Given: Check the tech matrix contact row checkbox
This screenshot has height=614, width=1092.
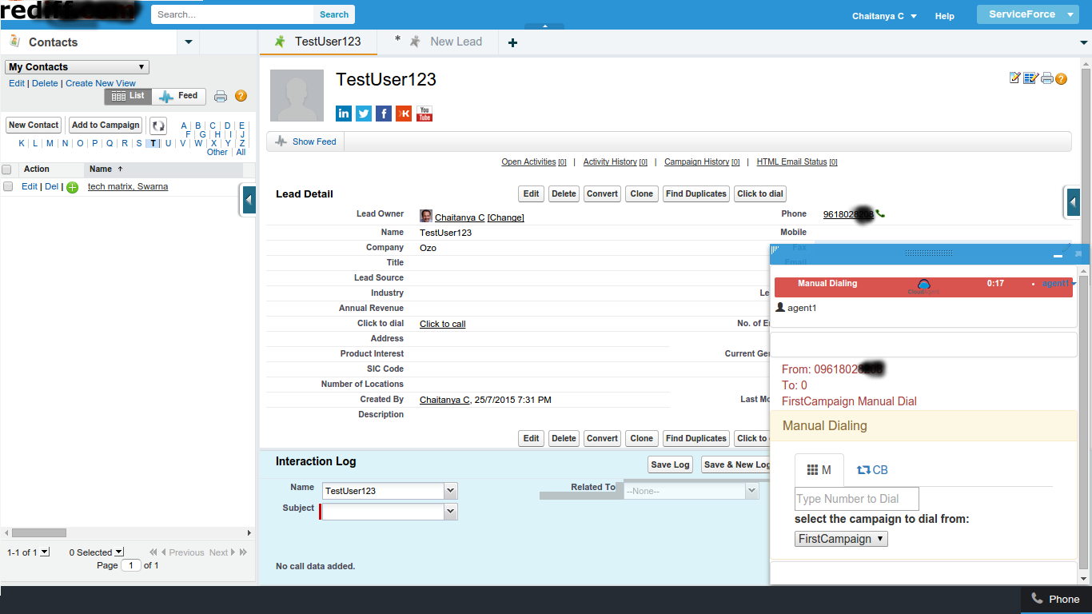Looking at the screenshot, I should (x=7, y=185).
